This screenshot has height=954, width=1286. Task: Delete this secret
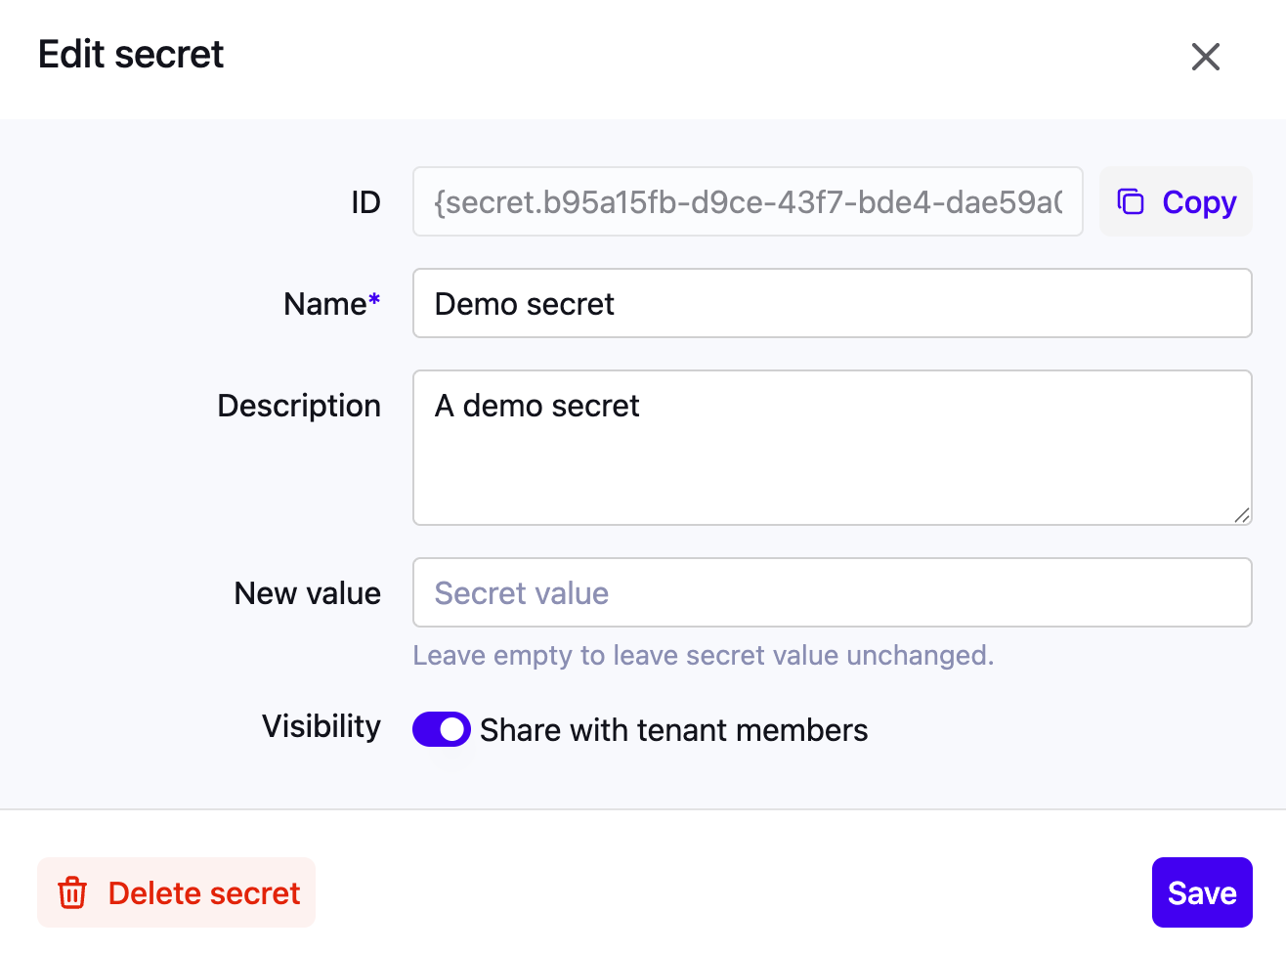177,892
